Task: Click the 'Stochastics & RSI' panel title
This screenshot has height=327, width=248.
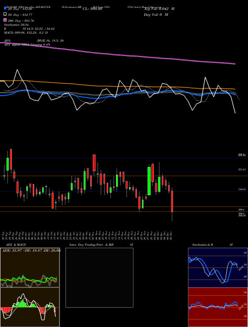Action: tap(212, 245)
